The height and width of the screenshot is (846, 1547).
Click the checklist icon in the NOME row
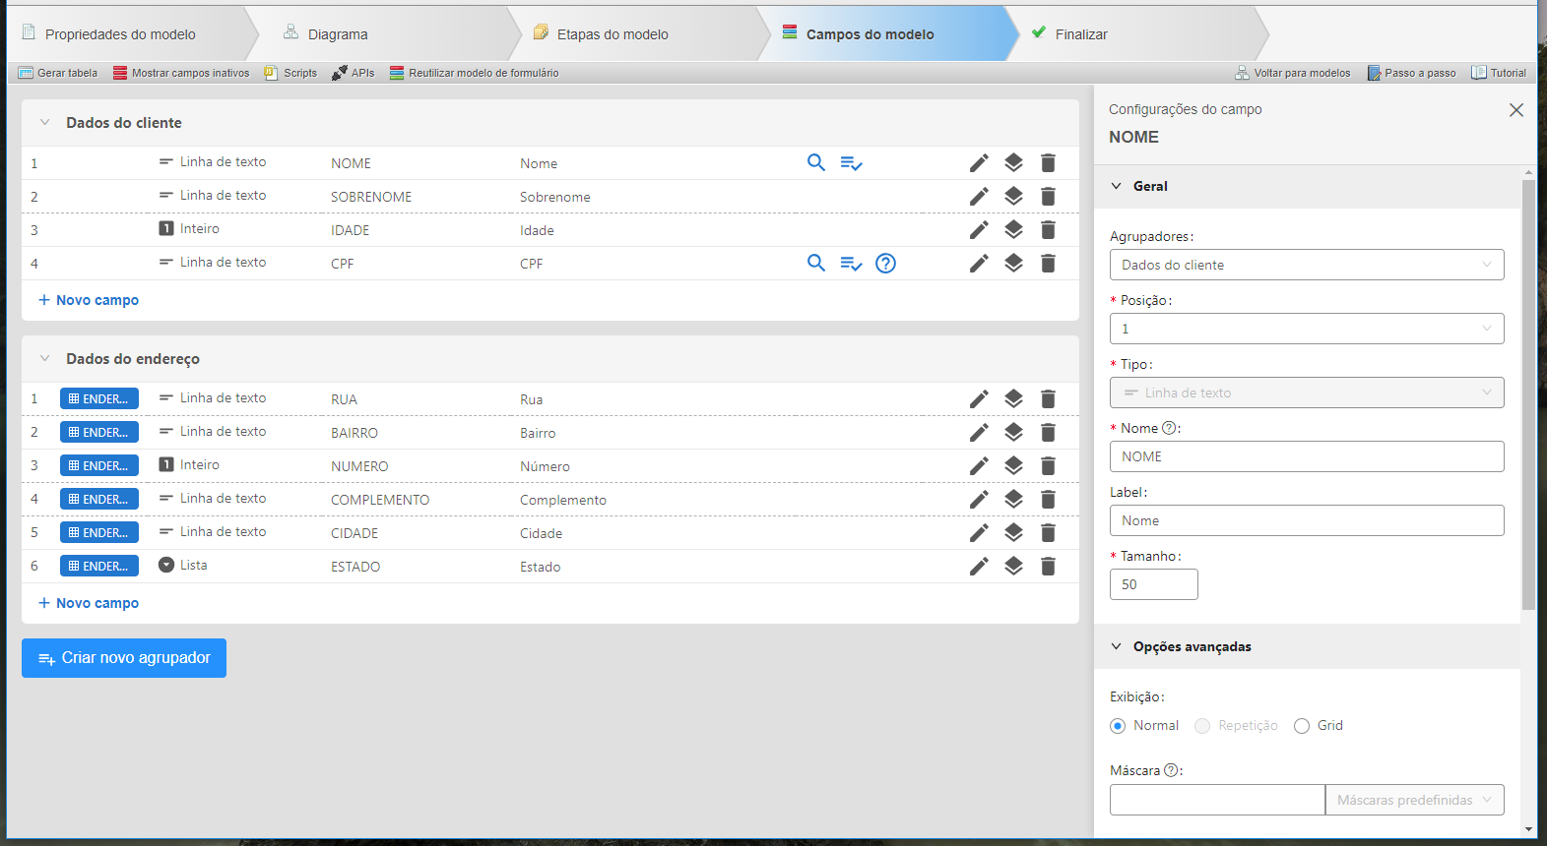click(852, 163)
